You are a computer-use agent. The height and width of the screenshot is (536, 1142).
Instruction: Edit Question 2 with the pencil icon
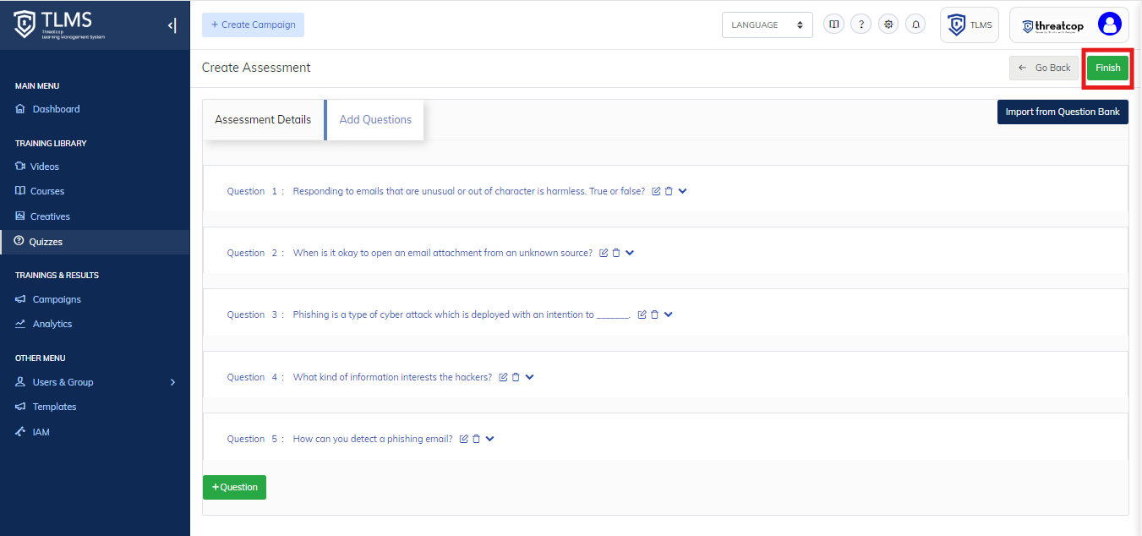[x=604, y=253]
